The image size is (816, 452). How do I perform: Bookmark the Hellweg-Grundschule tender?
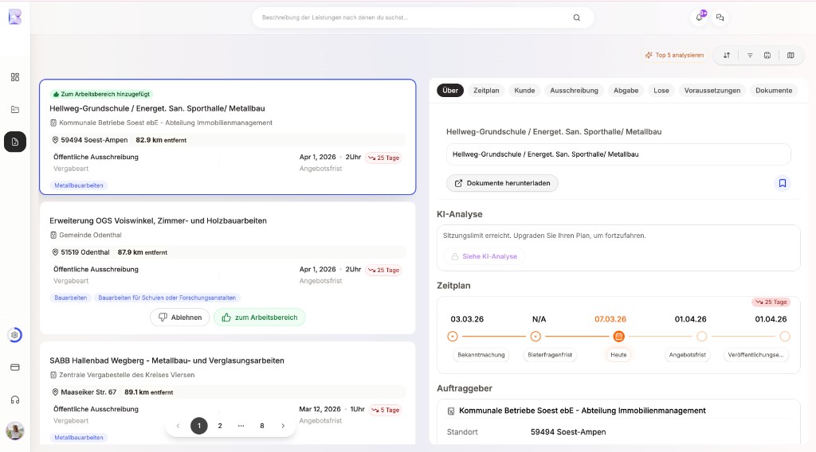click(783, 183)
